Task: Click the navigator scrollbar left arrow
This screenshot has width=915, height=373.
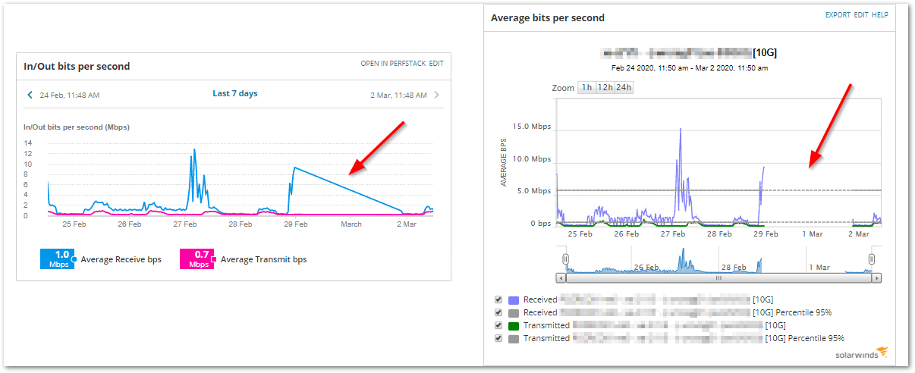Action: tap(561, 278)
